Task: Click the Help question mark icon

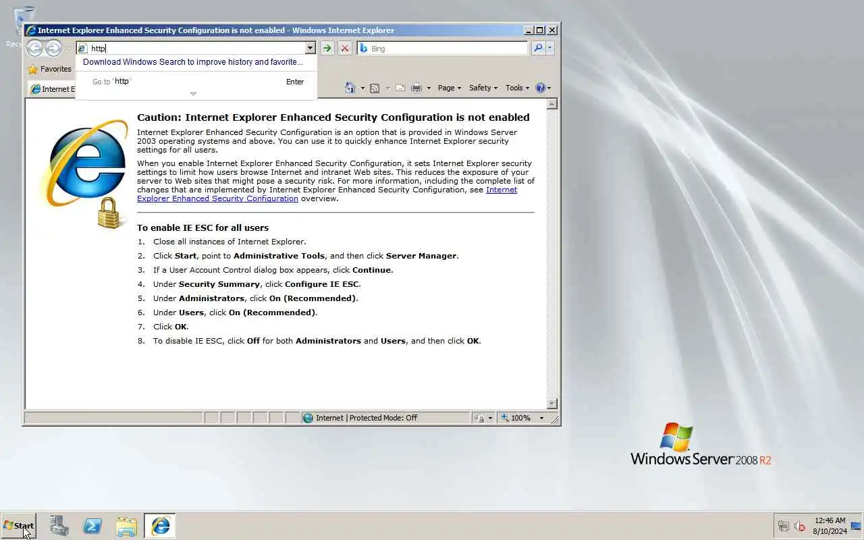Action: coord(540,88)
